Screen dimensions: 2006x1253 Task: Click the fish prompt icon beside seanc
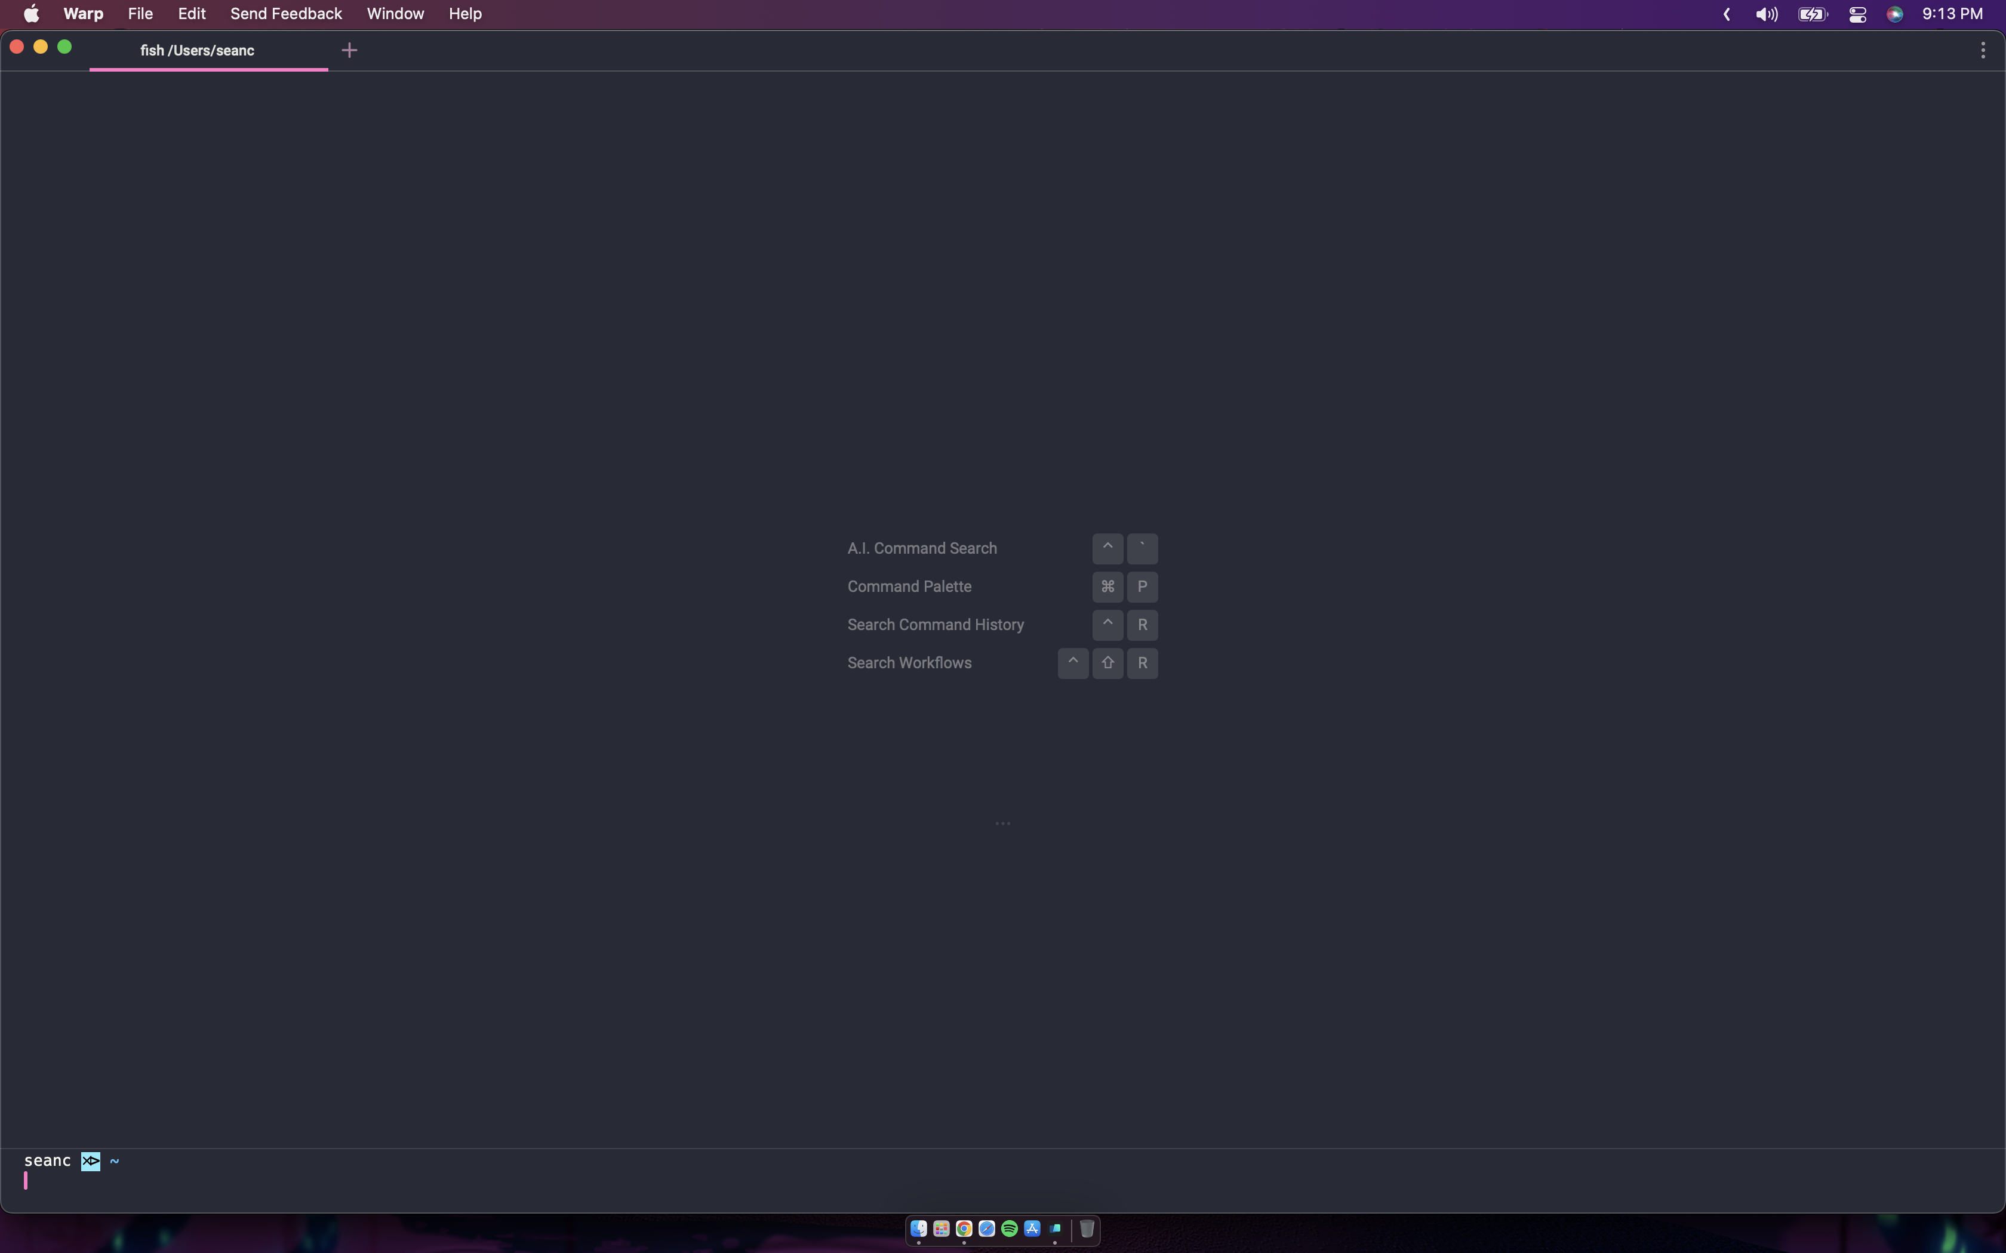tap(90, 1161)
